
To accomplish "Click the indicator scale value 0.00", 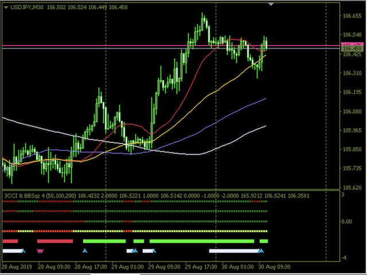I will click(x=346, y=222).
